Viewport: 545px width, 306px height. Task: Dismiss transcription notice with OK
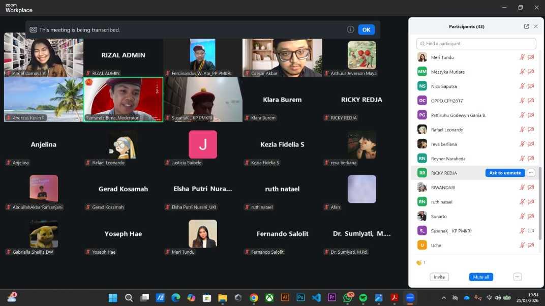(x=366, y=29)
